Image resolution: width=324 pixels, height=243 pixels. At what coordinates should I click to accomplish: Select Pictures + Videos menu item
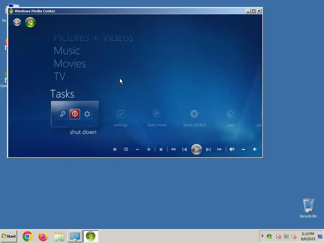93,38
